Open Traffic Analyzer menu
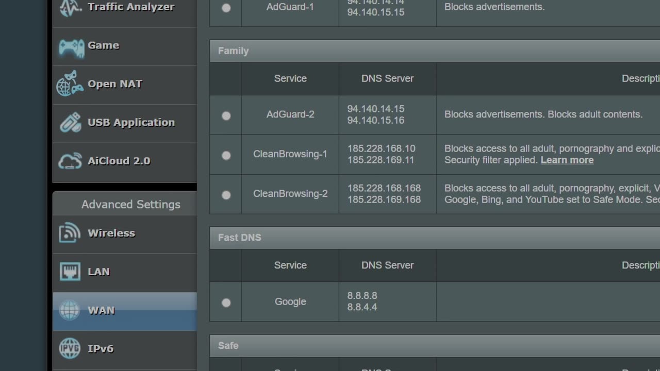The width and height of the screenshot is (660, 371). 124,7
